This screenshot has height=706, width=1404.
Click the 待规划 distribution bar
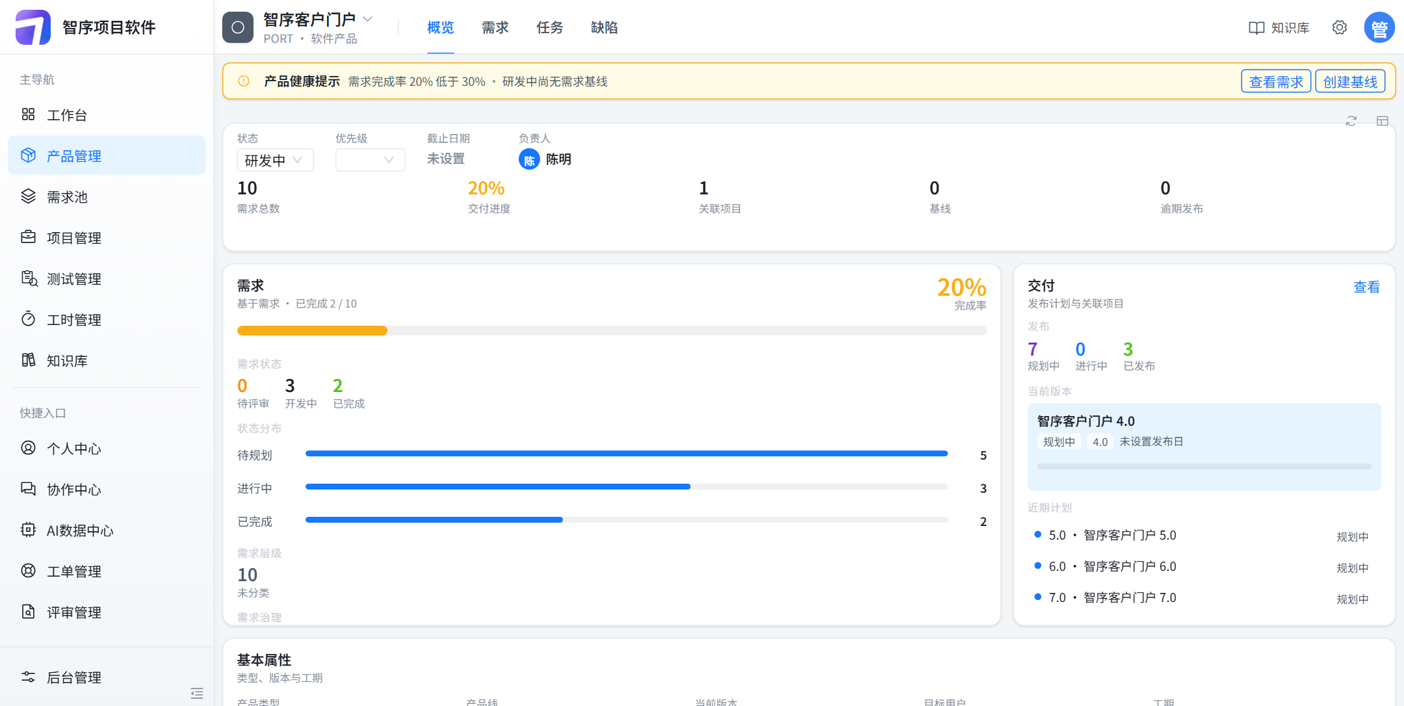(627, 454)
